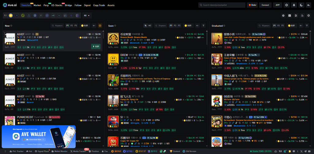Open the filter funnel in Soon column

pyautogui.click(x=204, y=26)
